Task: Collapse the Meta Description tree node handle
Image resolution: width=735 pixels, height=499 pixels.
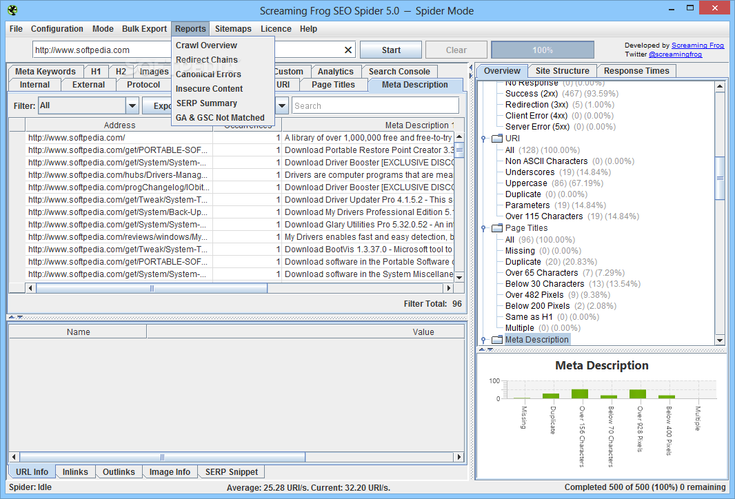Action: tap(484, 340)
